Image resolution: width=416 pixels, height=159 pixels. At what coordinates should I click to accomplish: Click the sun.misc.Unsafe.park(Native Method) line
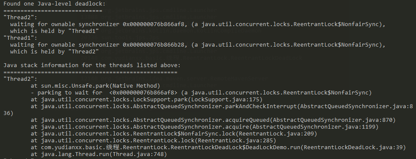tap(96, 85)
